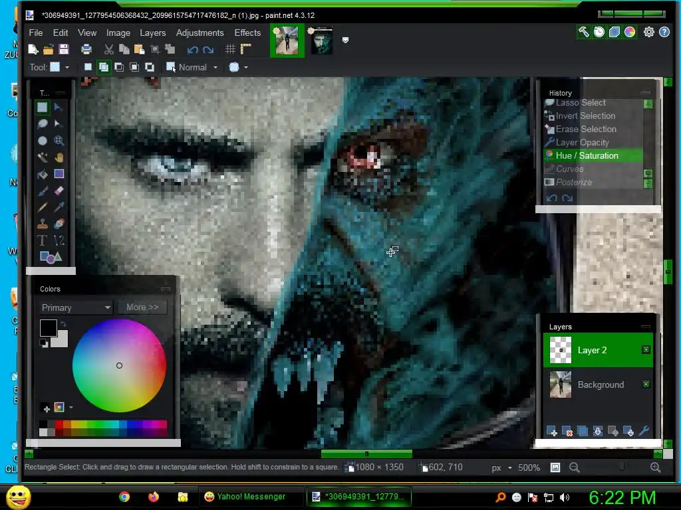Select the Gradient tool

click(x=59, y=174)
